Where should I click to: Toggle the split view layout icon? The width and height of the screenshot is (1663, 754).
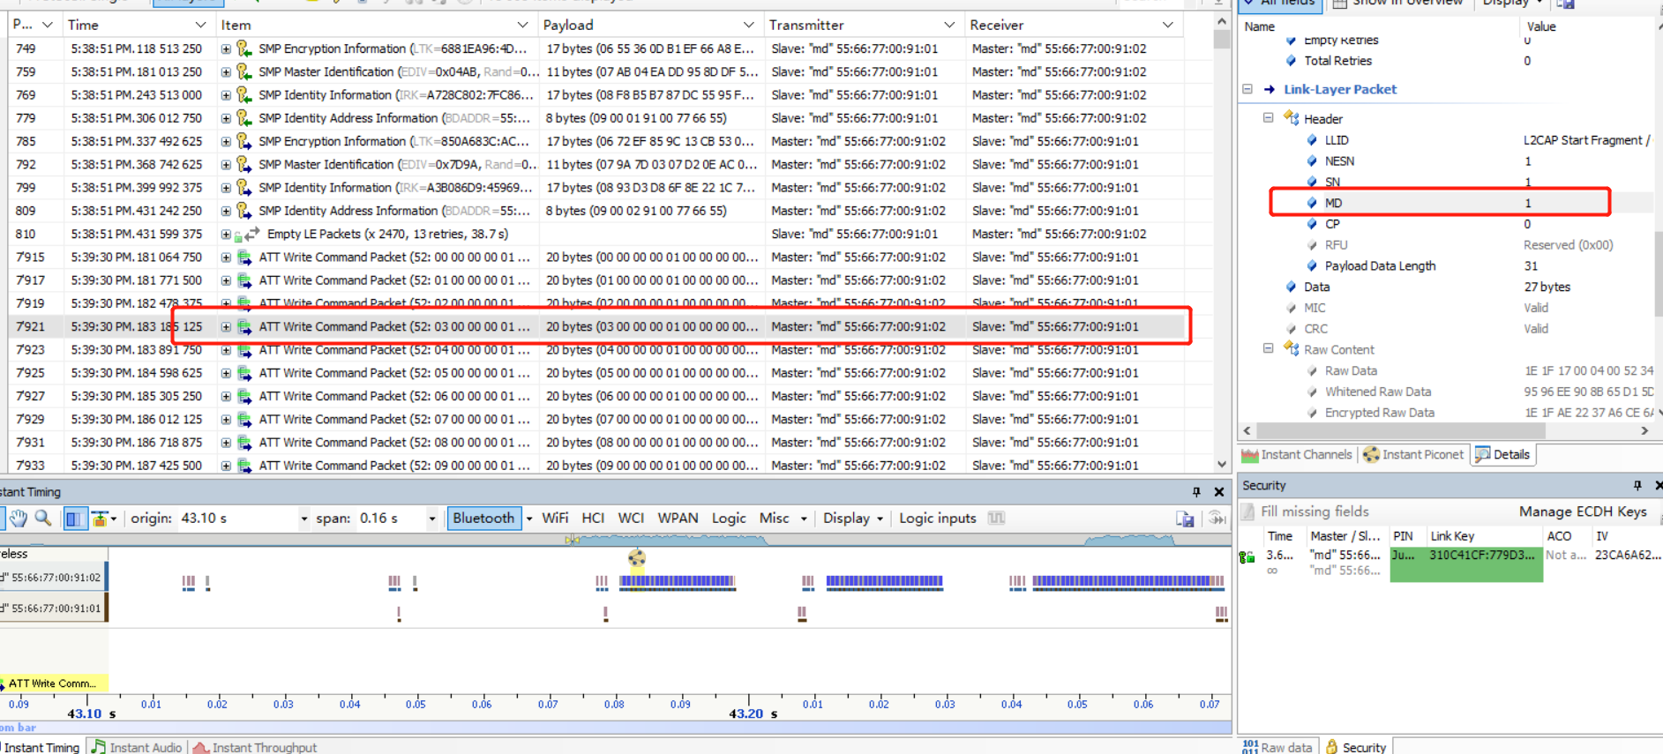[x=75, y=519]
